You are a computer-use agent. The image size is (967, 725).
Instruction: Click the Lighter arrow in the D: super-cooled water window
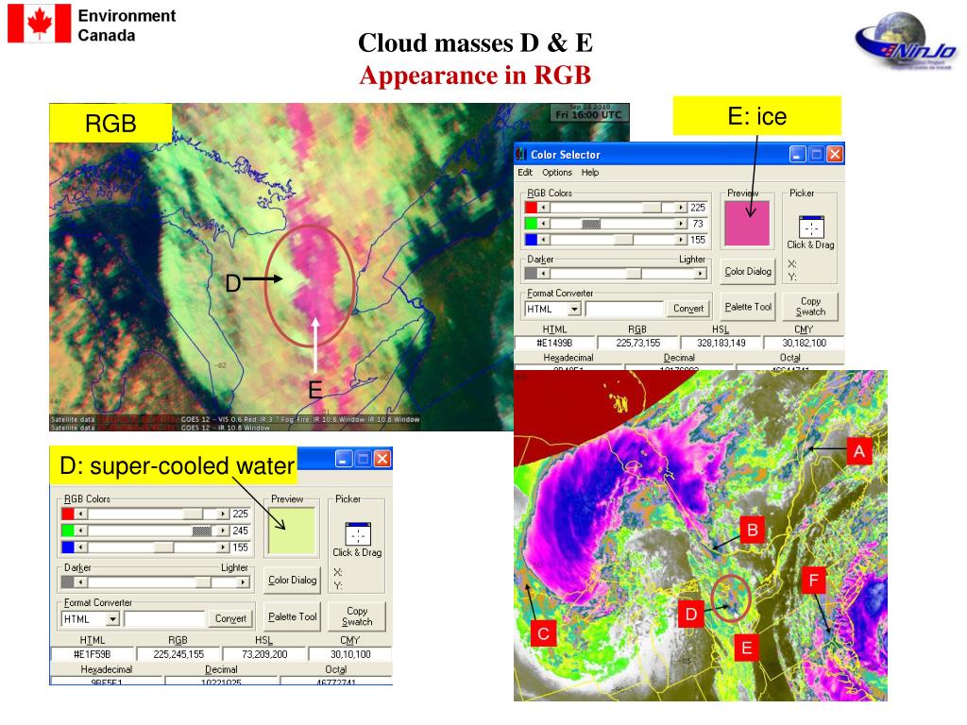point(244,582)
